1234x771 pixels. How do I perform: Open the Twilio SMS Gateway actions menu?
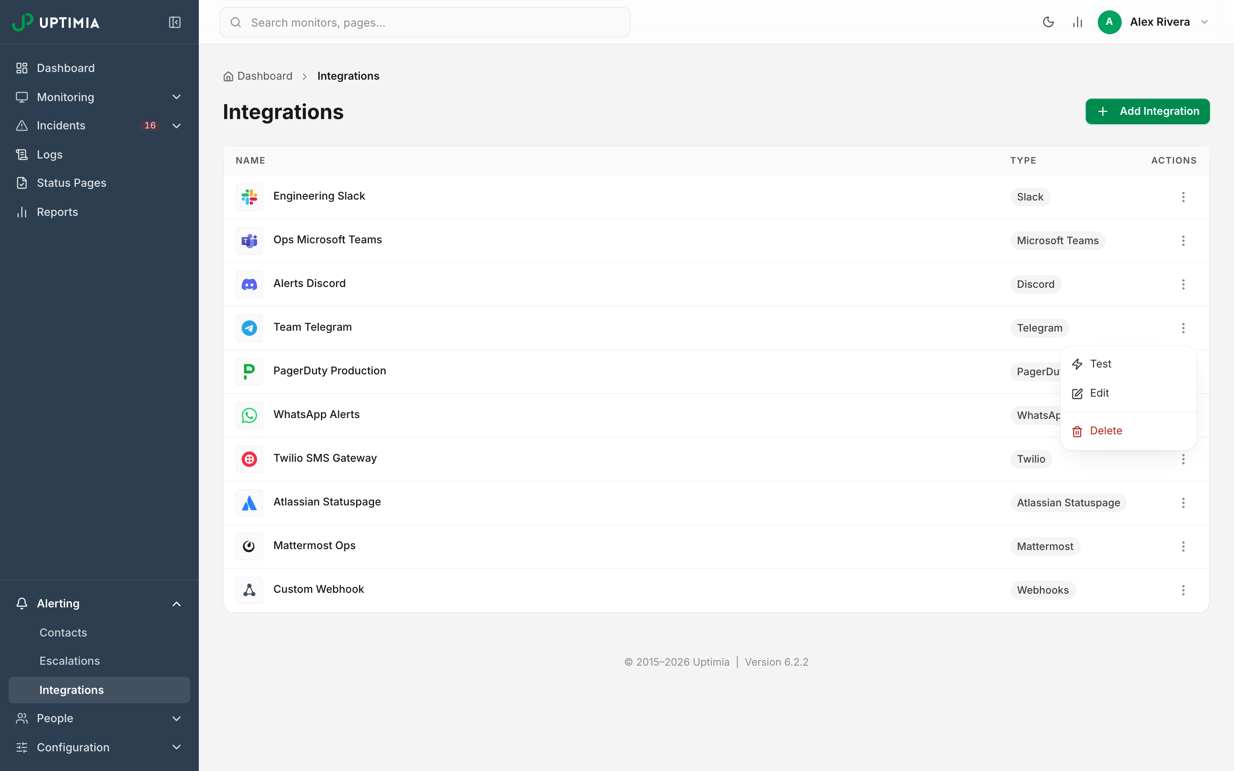[x=1183, y=460]
